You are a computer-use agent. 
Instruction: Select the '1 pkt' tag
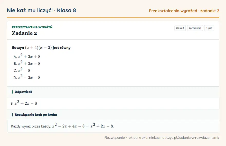[209, 28]
